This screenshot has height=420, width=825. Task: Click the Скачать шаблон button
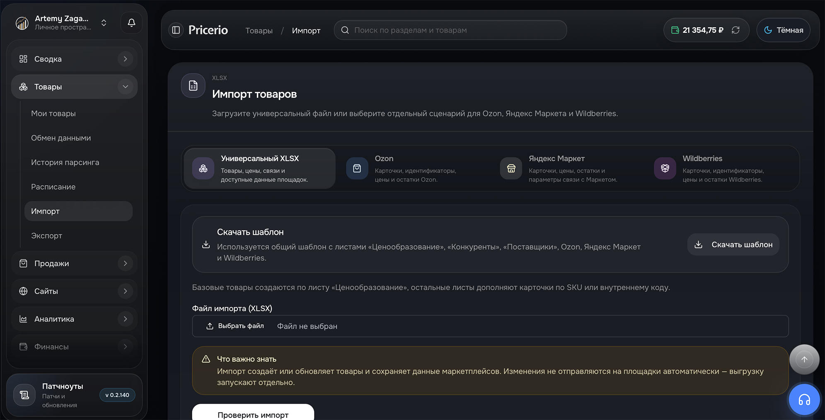(x=733, y=245)
